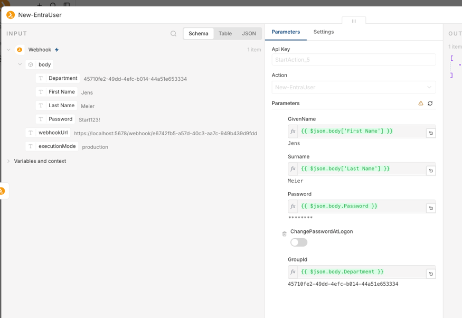This screenshot has height=318, width=462.
Task: Click the 'production' value text
Action: click(95, 147)
